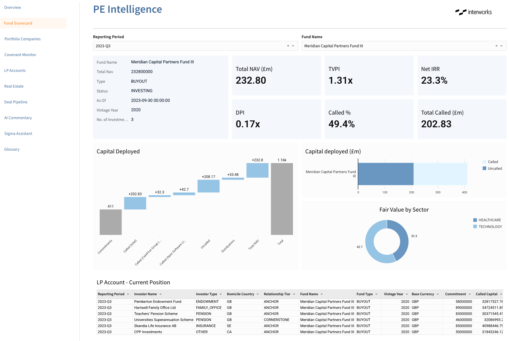Open the Reporting Period column menu arrow
509x341 pixels.
[x=128, y=294]
